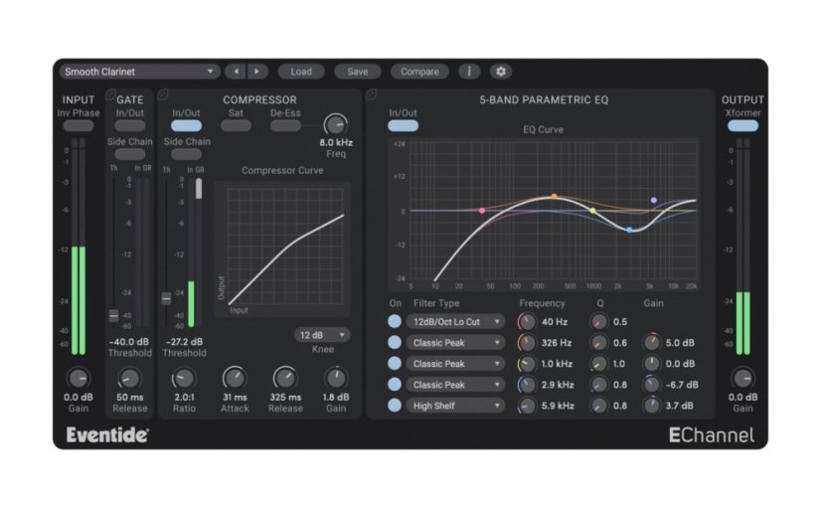Adjust the De-Ess Freq knob
This screenshot has width=821, height=508.
336,124
